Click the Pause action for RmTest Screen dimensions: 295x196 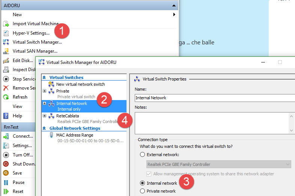(x=19, y=182)
